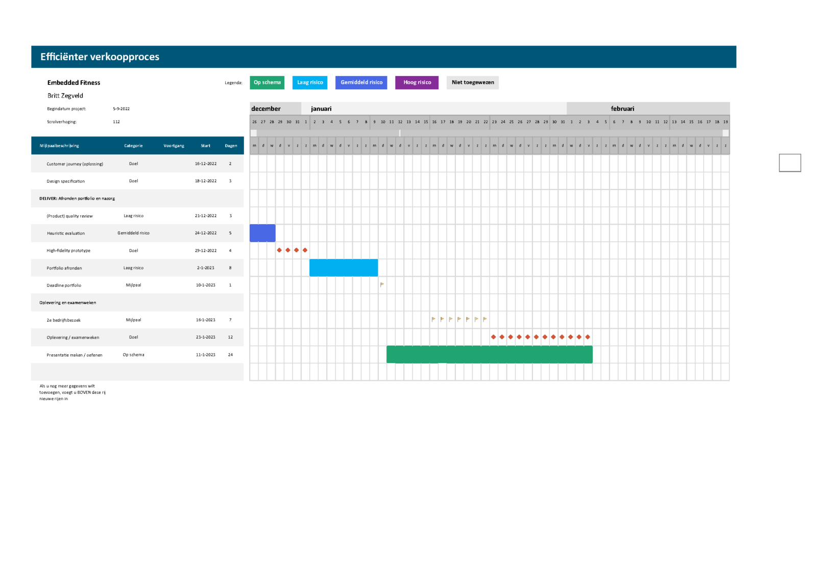The image size is (823, 582).
Task: Select the Categorie column header
Action: coord(133,146)
